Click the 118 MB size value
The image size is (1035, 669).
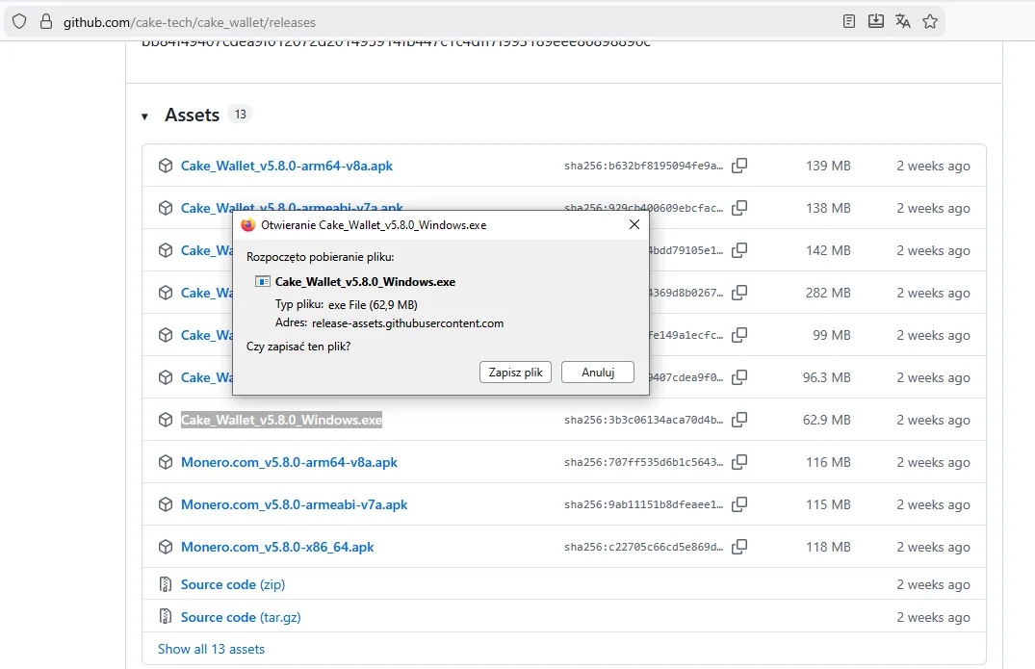(828, 547)
